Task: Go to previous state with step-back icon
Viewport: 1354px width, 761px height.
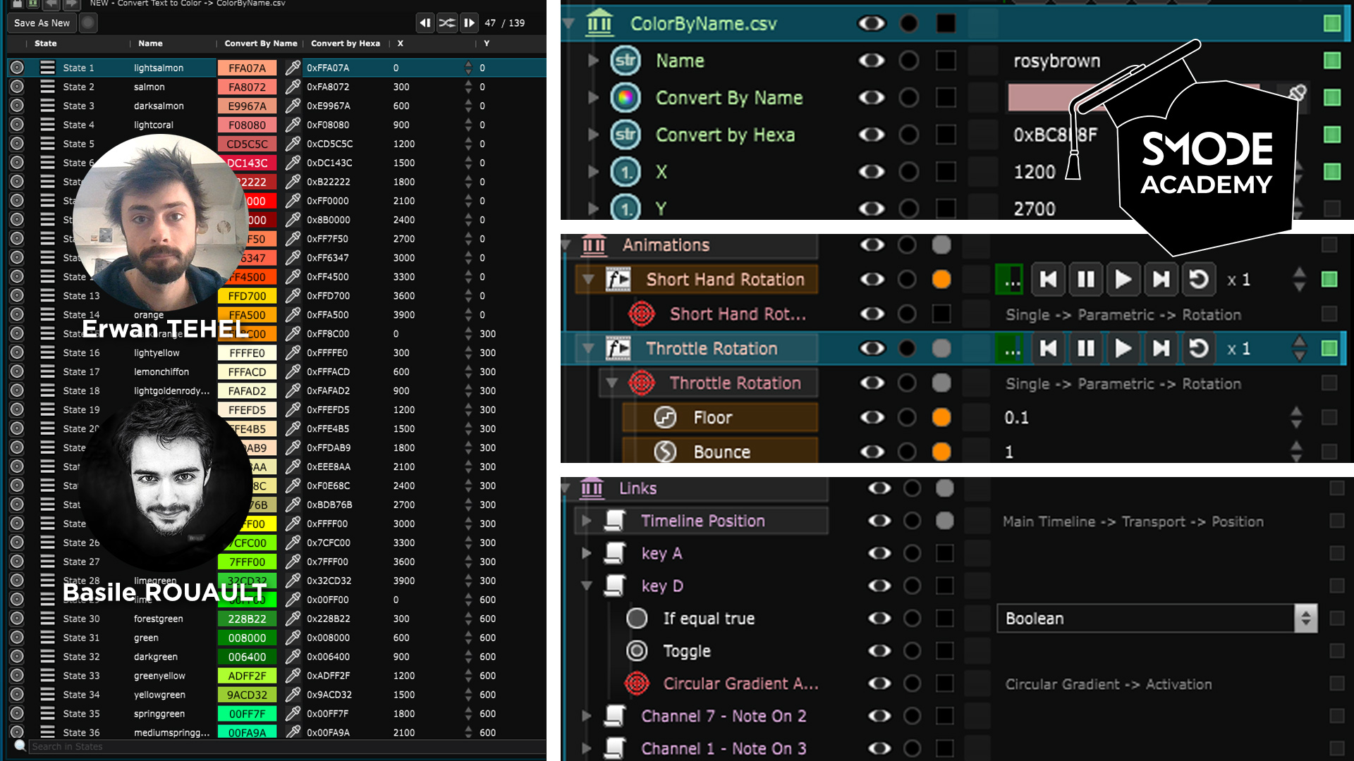Action: 425,23
